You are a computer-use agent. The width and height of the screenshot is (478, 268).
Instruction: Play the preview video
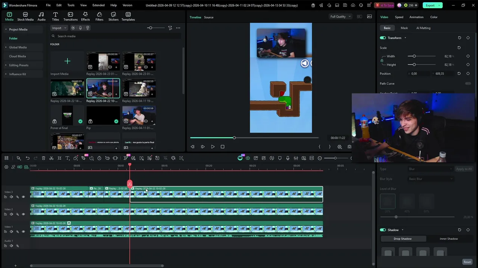pos(212,147)
